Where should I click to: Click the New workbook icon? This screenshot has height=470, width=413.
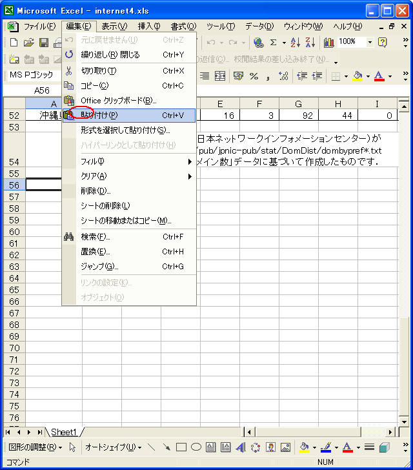pos(14,43)
